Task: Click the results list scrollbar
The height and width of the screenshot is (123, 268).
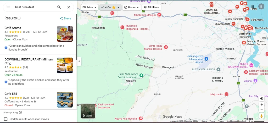Action: 76,36
